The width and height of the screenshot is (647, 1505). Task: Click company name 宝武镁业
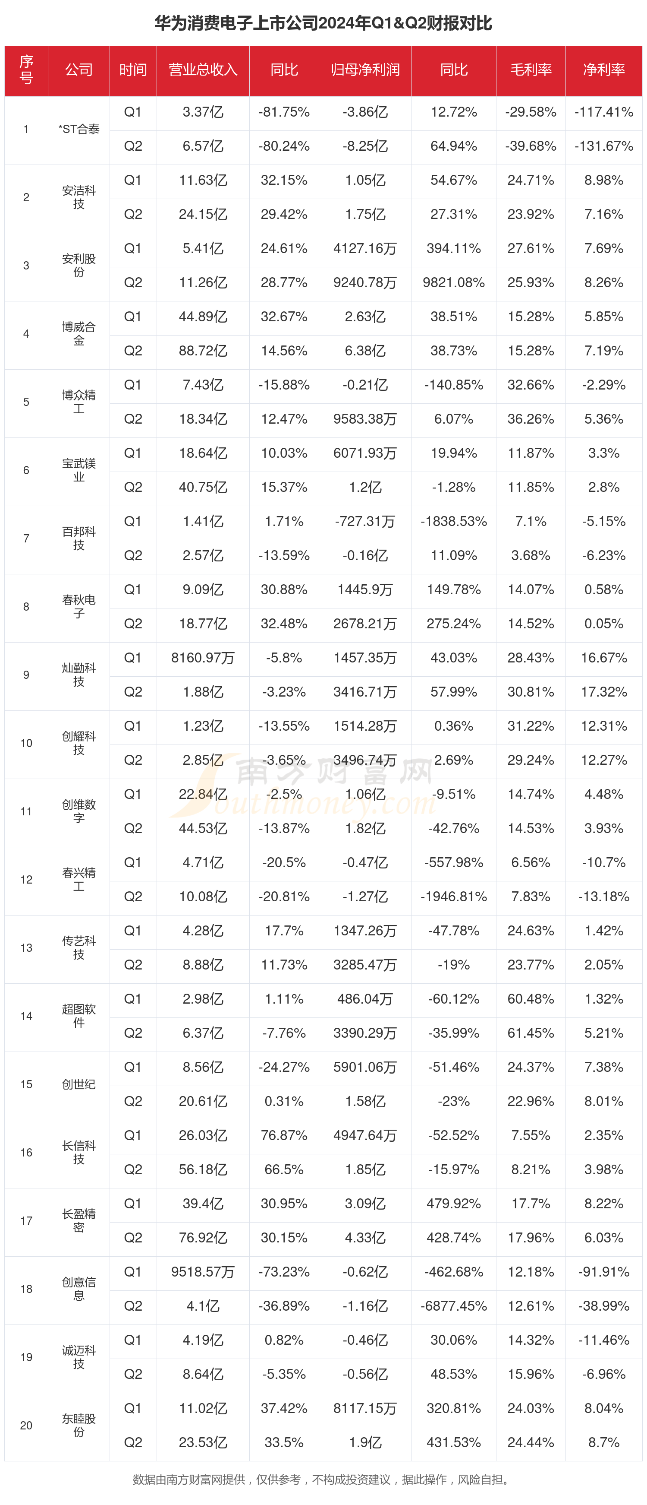[x=79, y=470]
